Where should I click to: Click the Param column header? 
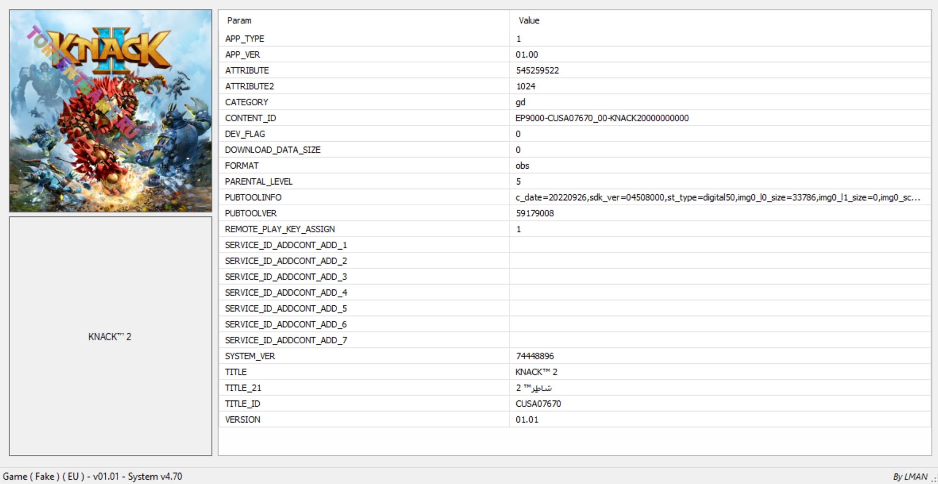coord(239,21)
